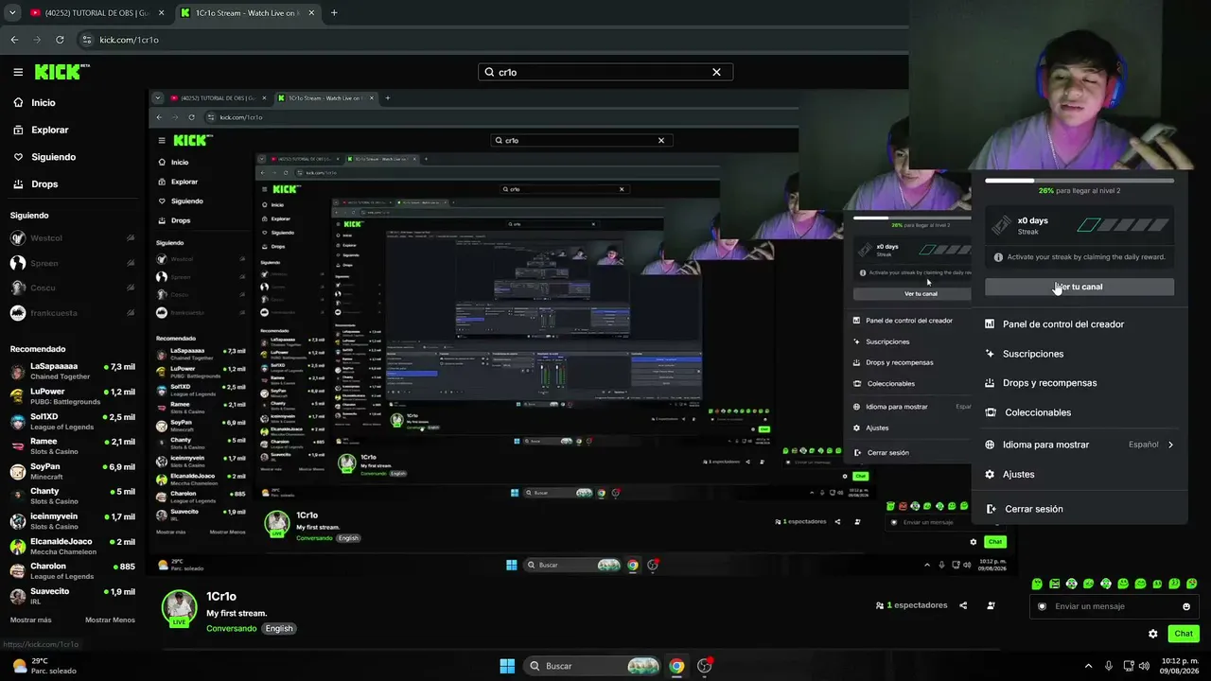The image size is (1211, 681).
Task: Open recommended channel LuPower
Action: [x=72, y=396]
